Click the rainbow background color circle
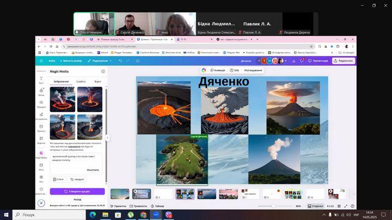The width and height of the screenshot is (392, 220). click(x=204, y=70)
